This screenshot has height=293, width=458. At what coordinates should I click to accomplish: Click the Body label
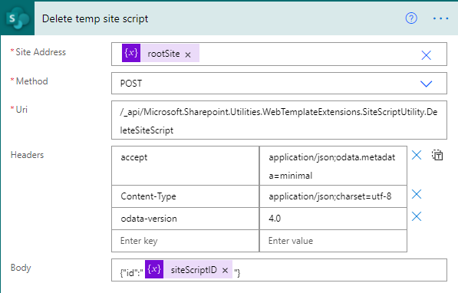pyautogui.click(x=21, y=268)
